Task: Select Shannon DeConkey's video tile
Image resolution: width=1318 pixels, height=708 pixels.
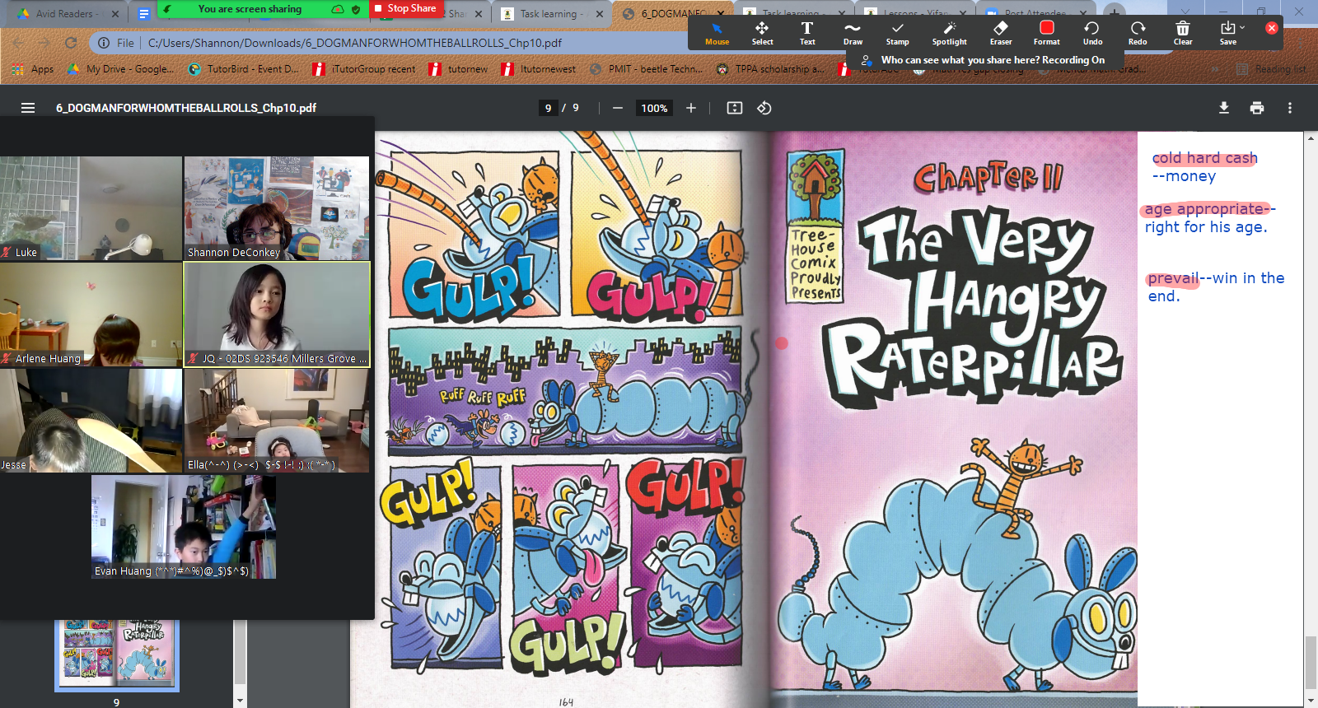Action: pyautogui.click(x=277, y=208)
